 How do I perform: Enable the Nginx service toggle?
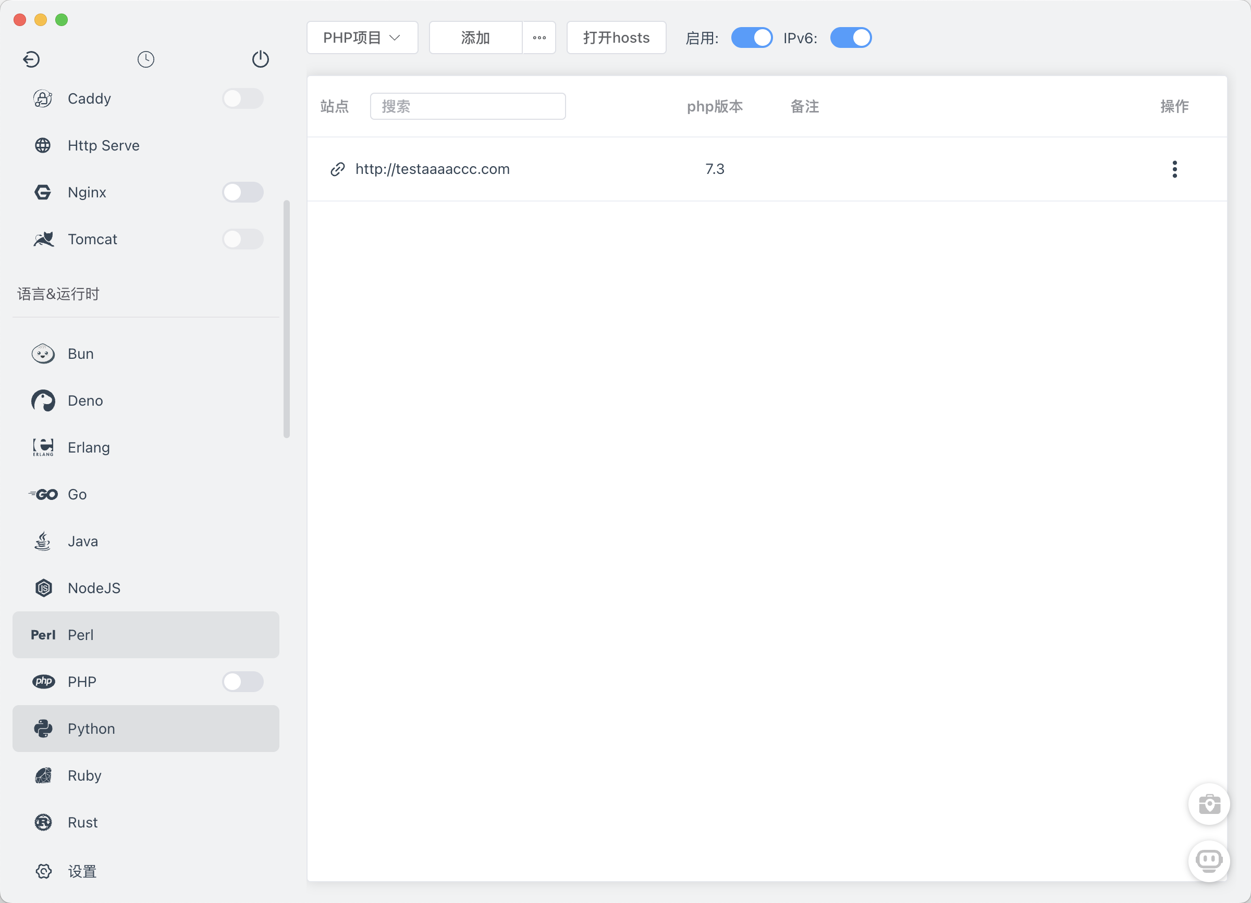coord(243,192)
